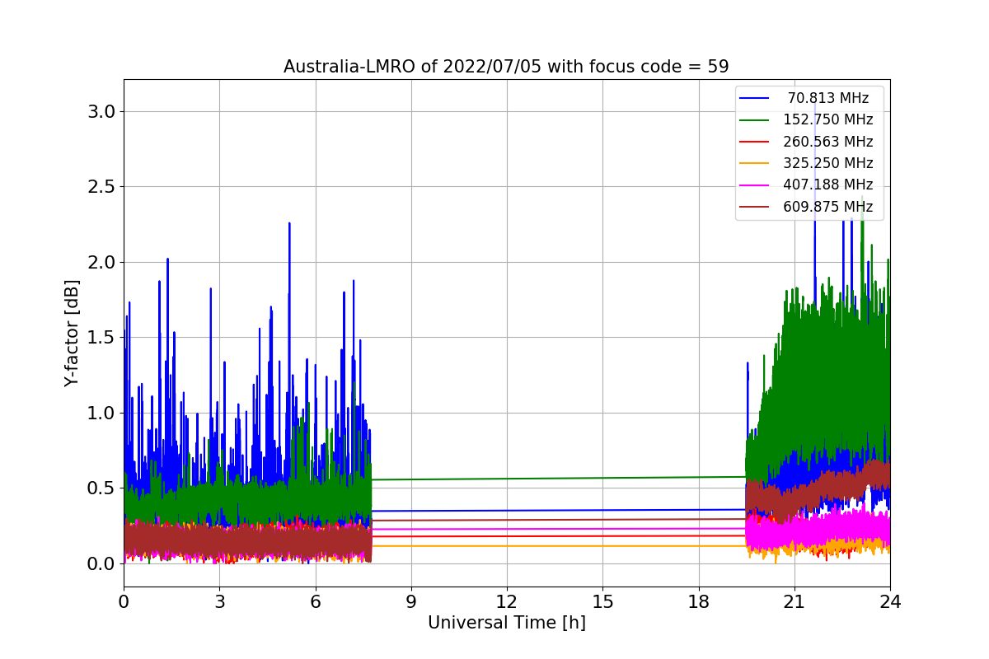Click the blue line sample in legend
Screen dimensions: 989x659
[x=756, y=98]
